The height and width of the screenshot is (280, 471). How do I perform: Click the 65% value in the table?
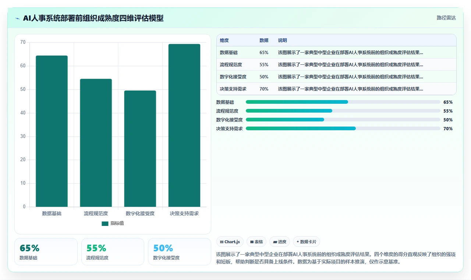[264, 53]
